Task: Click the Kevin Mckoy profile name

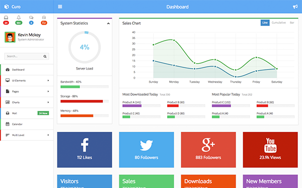Action: click(29, 35)
